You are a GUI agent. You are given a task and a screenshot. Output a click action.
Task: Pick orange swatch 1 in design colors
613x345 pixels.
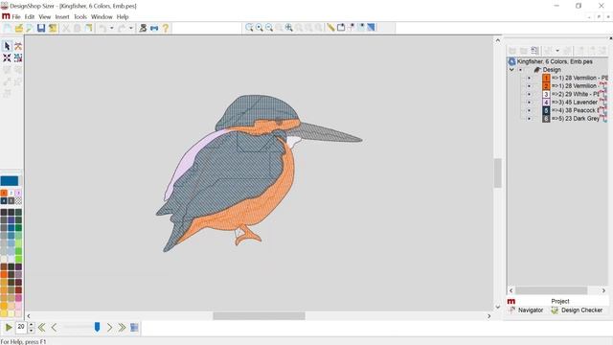point(4,193)
